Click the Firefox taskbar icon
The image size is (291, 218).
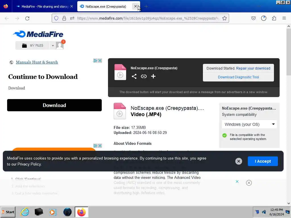pos(82,212)
